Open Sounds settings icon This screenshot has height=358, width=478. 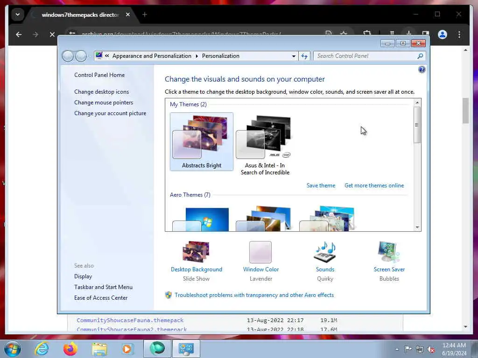point(325,253)
